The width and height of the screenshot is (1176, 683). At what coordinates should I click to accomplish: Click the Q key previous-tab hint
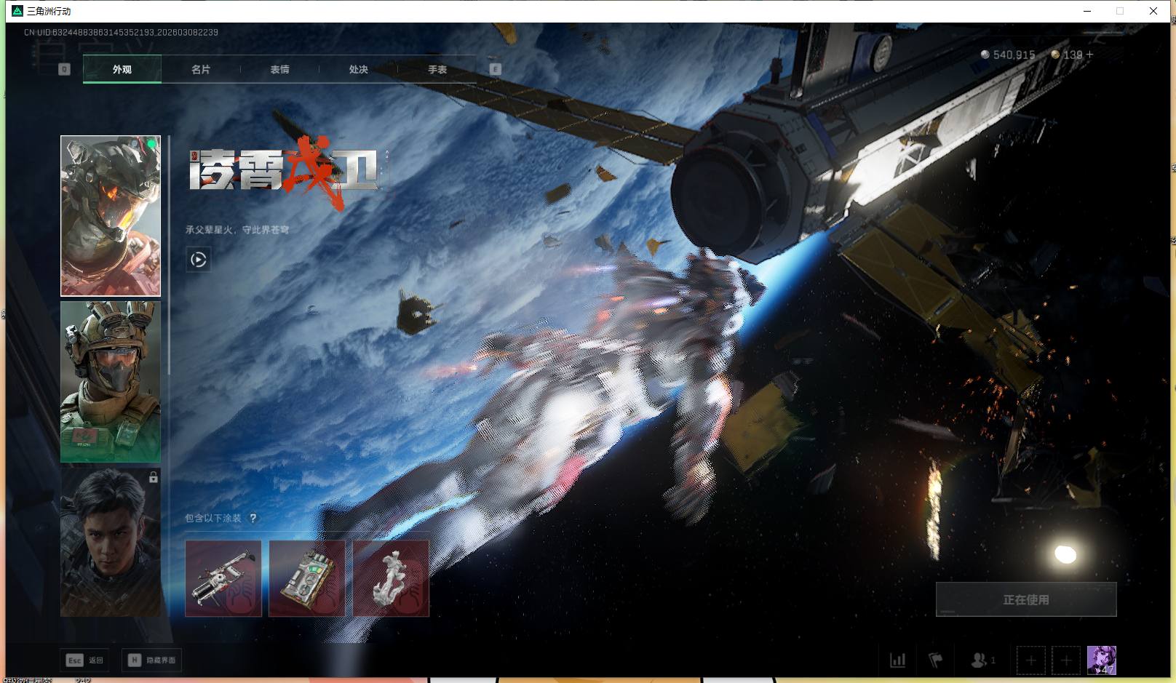(x=64, y=69)
